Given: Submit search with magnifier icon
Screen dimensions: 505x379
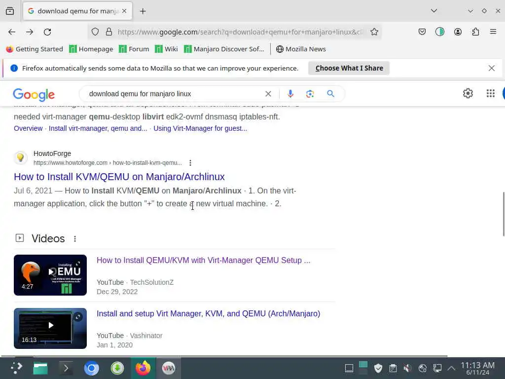Looking at the screenshot, I should click(x=330, y=94).
